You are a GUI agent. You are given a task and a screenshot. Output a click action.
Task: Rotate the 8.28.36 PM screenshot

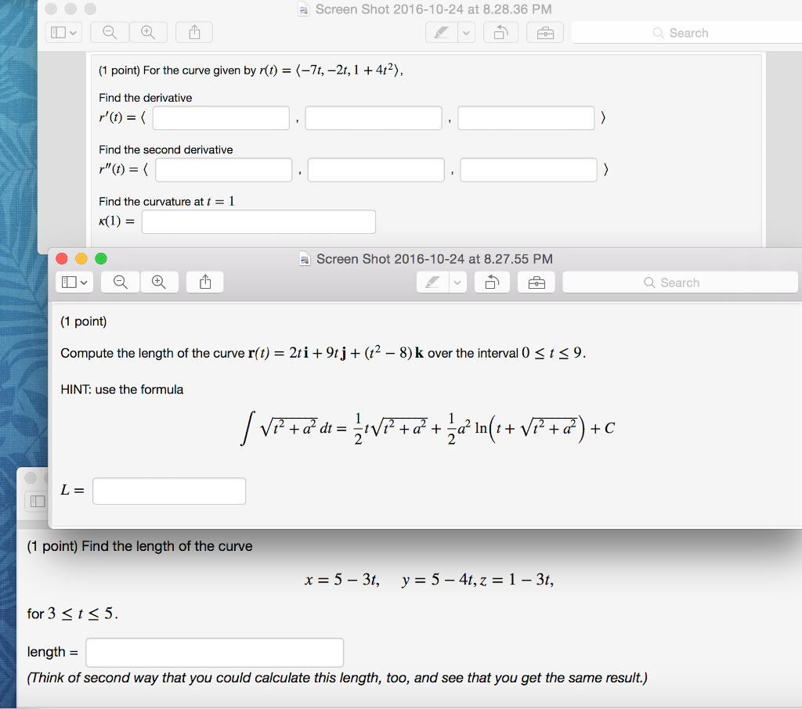click(x=500, y=32)
